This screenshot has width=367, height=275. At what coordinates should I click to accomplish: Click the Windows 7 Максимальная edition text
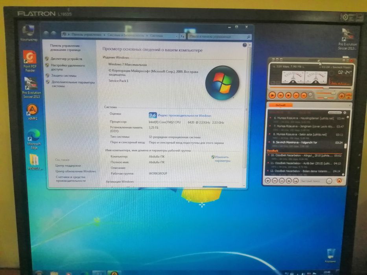[x=127, y=64]
